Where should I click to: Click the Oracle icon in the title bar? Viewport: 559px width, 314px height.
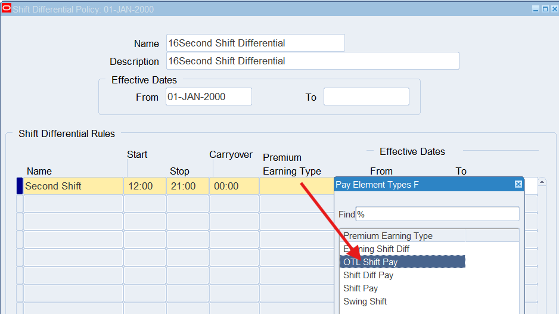[7, 8]
